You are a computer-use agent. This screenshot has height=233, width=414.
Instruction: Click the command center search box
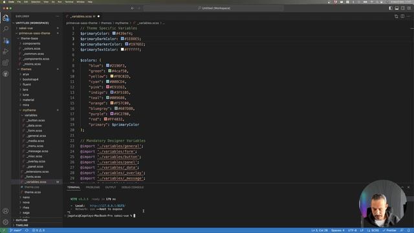pos(213,8)
